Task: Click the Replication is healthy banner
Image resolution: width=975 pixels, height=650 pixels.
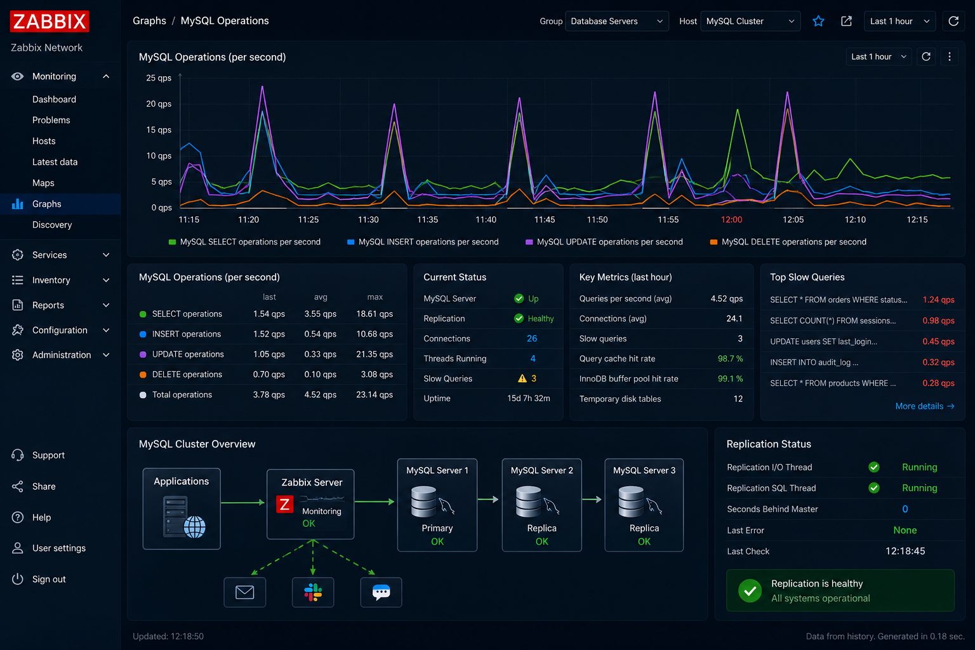Action: click(x=840, y=590)
